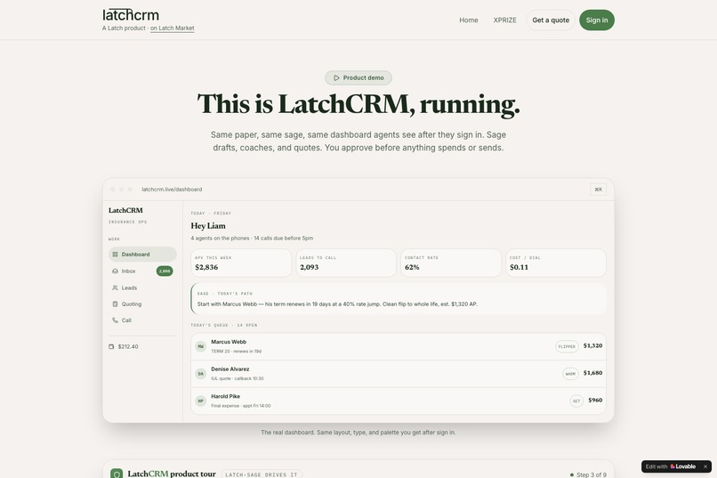717x478 pixels.
Task: Click the $1,320 amount
Action: pos(592,345)
